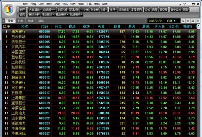Open the 委托 menu in the menu bar
Image resolution: width=202 pixels, height=137 pixels.
click(97, 4)
